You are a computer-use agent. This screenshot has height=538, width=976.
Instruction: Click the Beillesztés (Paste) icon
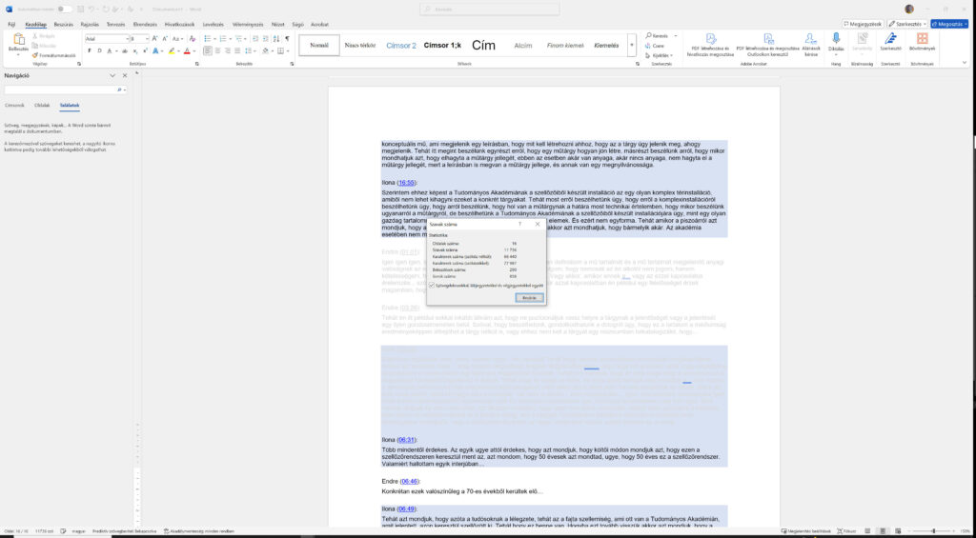(17, 41)
